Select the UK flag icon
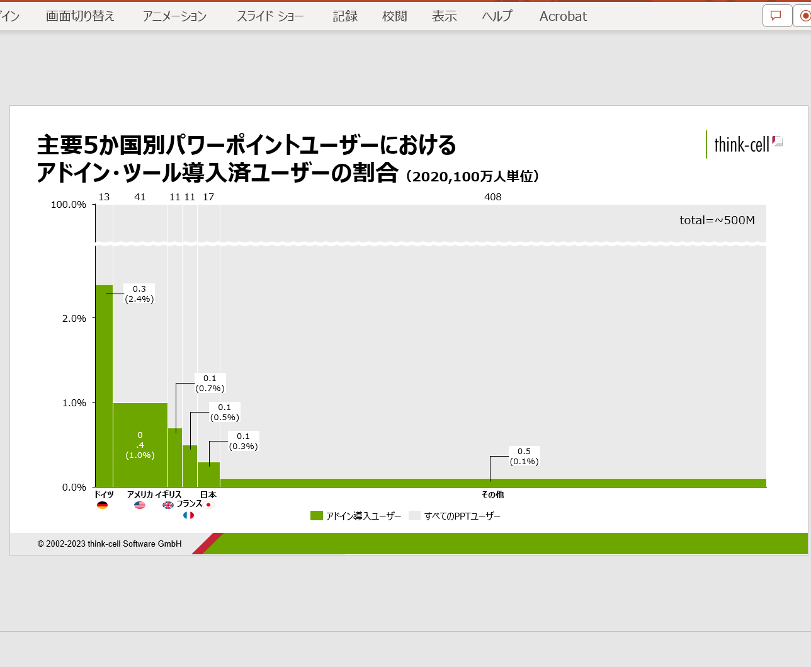Image resolution: width=811 pixels, height=667 pixels. coord(168,505)
